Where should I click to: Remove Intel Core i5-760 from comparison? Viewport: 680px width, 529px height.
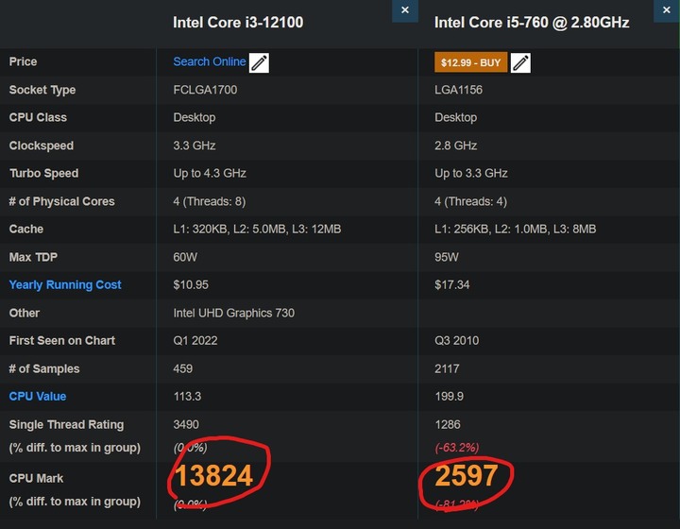[x=667, y=10]
